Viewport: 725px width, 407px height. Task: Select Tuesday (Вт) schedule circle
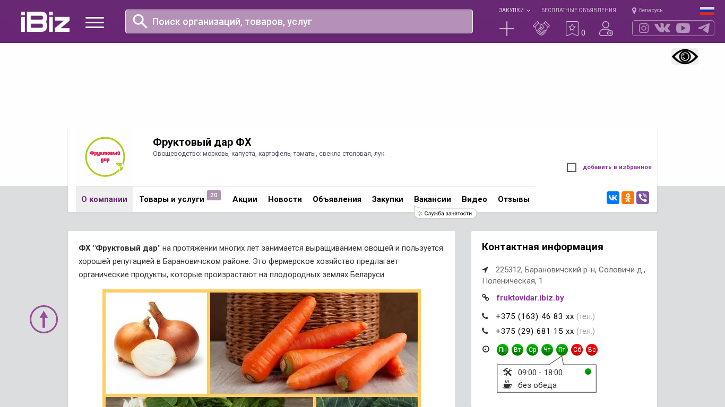click(517, 350)
